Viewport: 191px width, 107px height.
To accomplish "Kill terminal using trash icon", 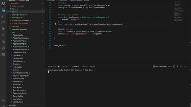I will (x=178, y=67).
